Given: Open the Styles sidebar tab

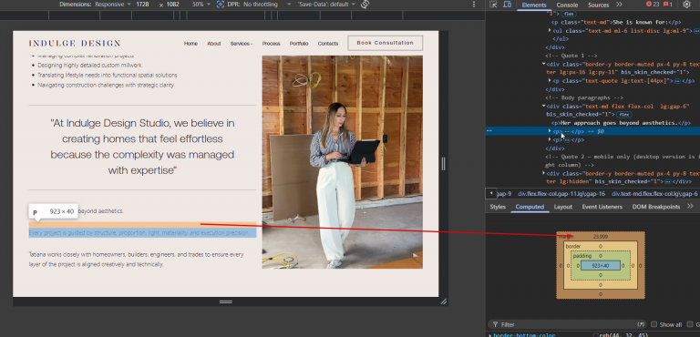Looking at the screenshot, I should 498,207.
